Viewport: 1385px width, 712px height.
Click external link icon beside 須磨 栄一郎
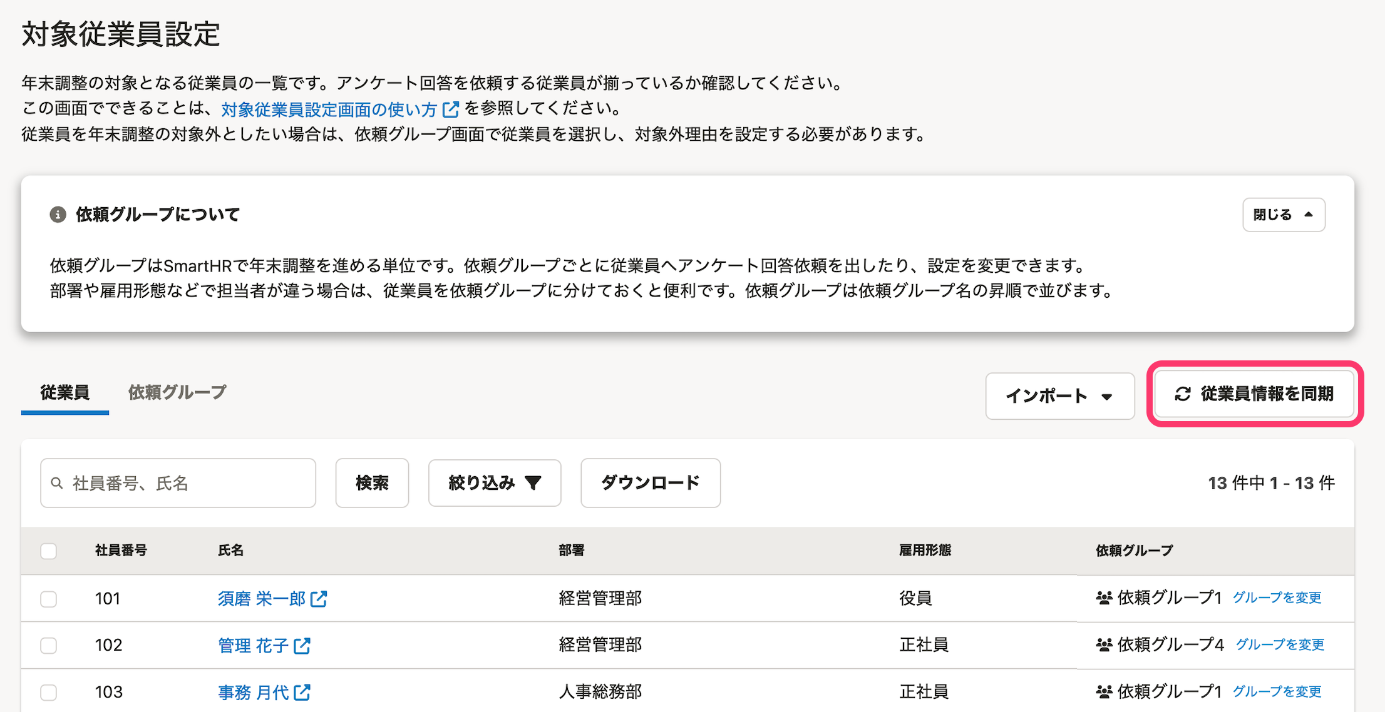319,599
